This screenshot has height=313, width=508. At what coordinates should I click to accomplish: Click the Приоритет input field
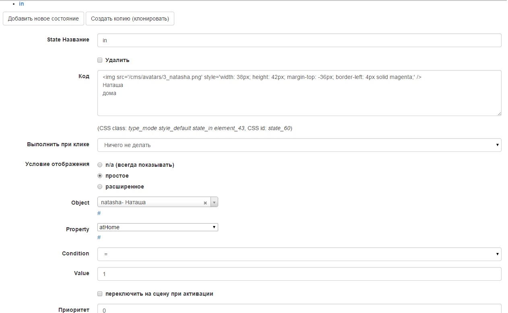tap(299, 309)
